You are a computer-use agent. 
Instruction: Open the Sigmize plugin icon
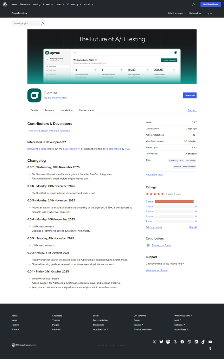[x=34, y=95]
